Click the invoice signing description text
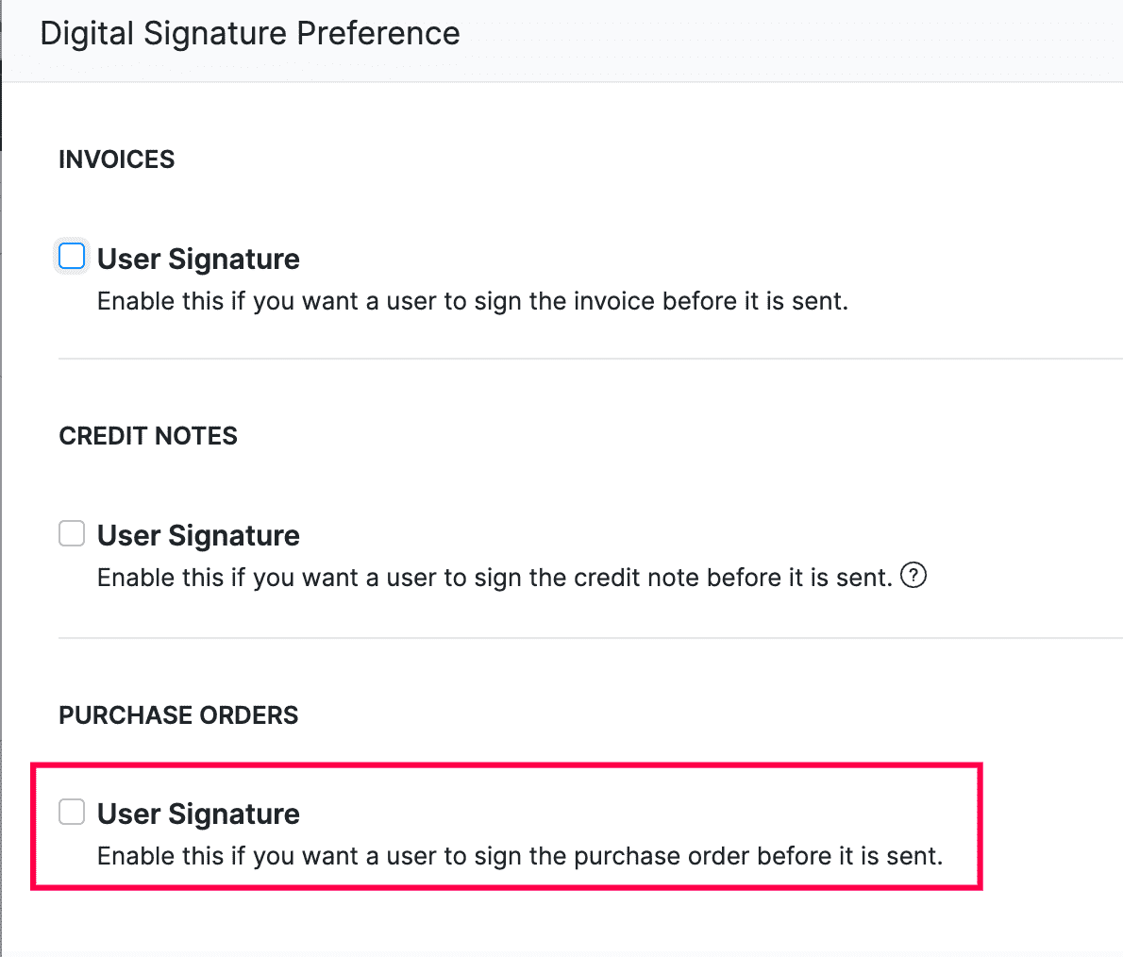 [472, 300]
